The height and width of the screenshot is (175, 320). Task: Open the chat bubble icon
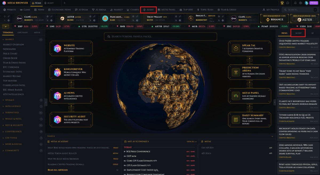288,3
